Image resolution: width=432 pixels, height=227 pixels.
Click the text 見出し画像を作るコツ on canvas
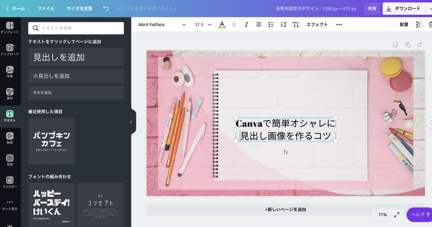285,135
